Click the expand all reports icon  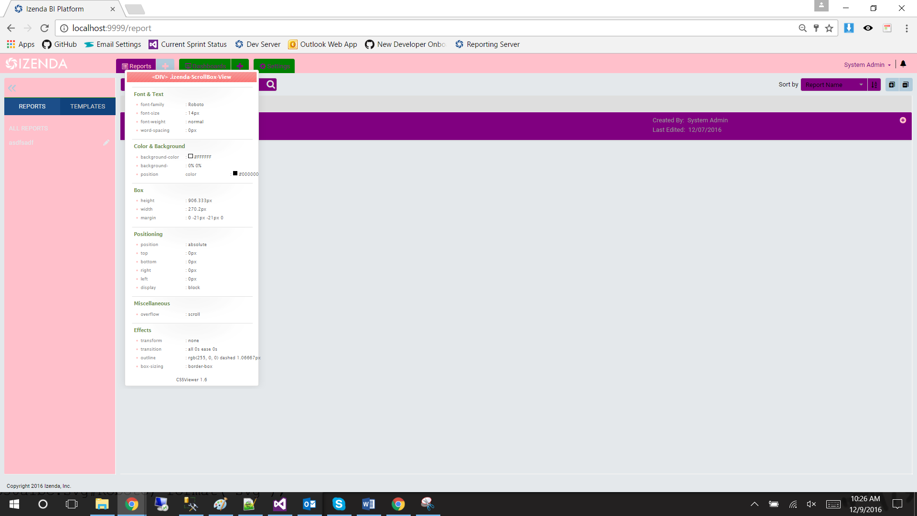point(892,85)
